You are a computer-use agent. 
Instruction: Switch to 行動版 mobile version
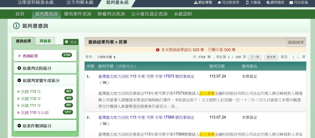coord(253,3)
